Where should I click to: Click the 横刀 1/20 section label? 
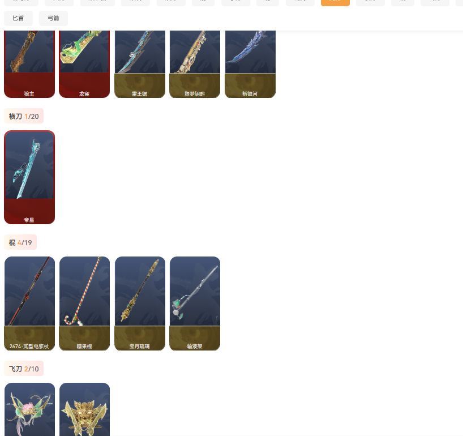click(24, 116)
